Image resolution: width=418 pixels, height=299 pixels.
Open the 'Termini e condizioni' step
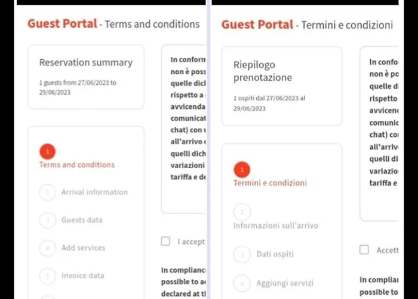tap(270, 183)
